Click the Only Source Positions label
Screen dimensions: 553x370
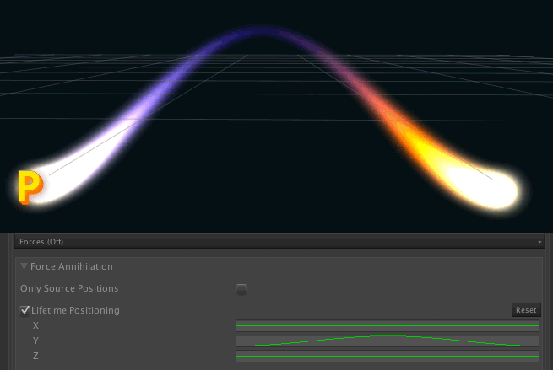[69, 289]
